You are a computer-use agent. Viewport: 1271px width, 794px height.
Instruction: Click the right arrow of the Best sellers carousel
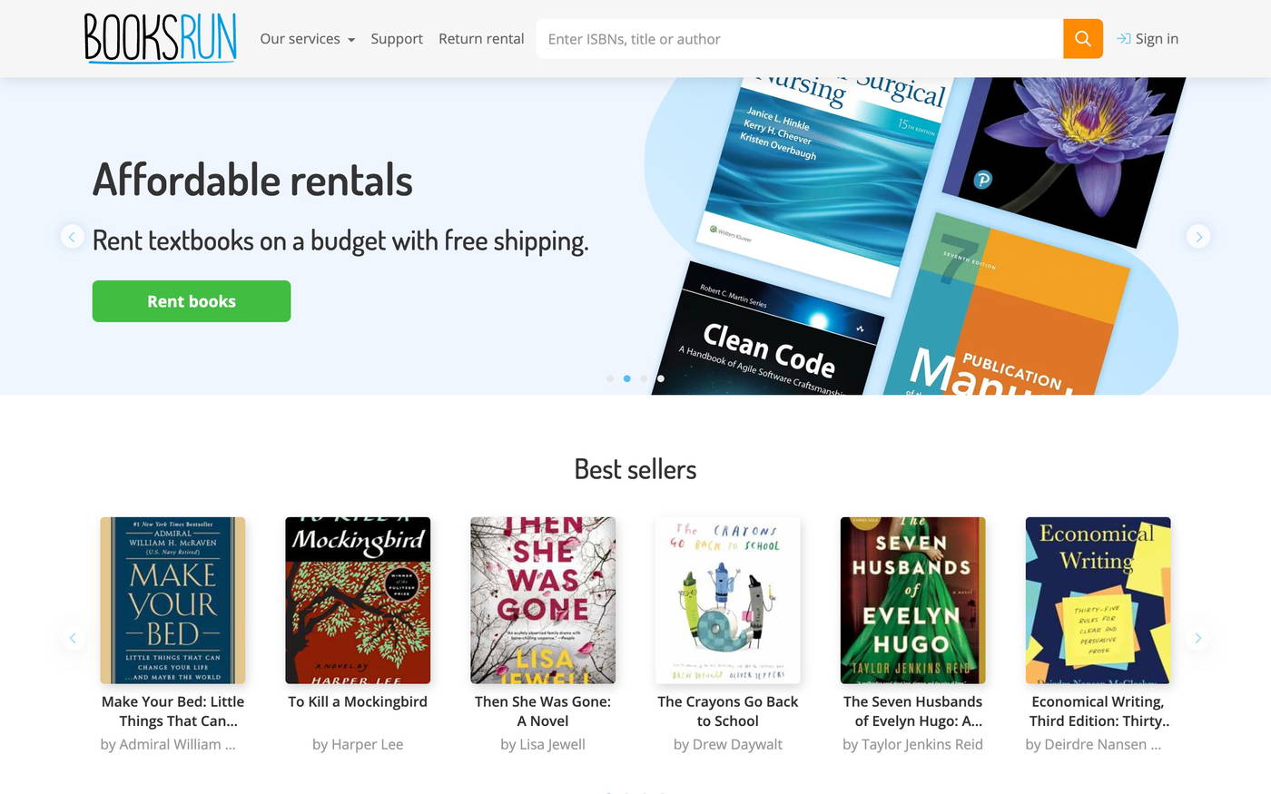click(1198, 638)
